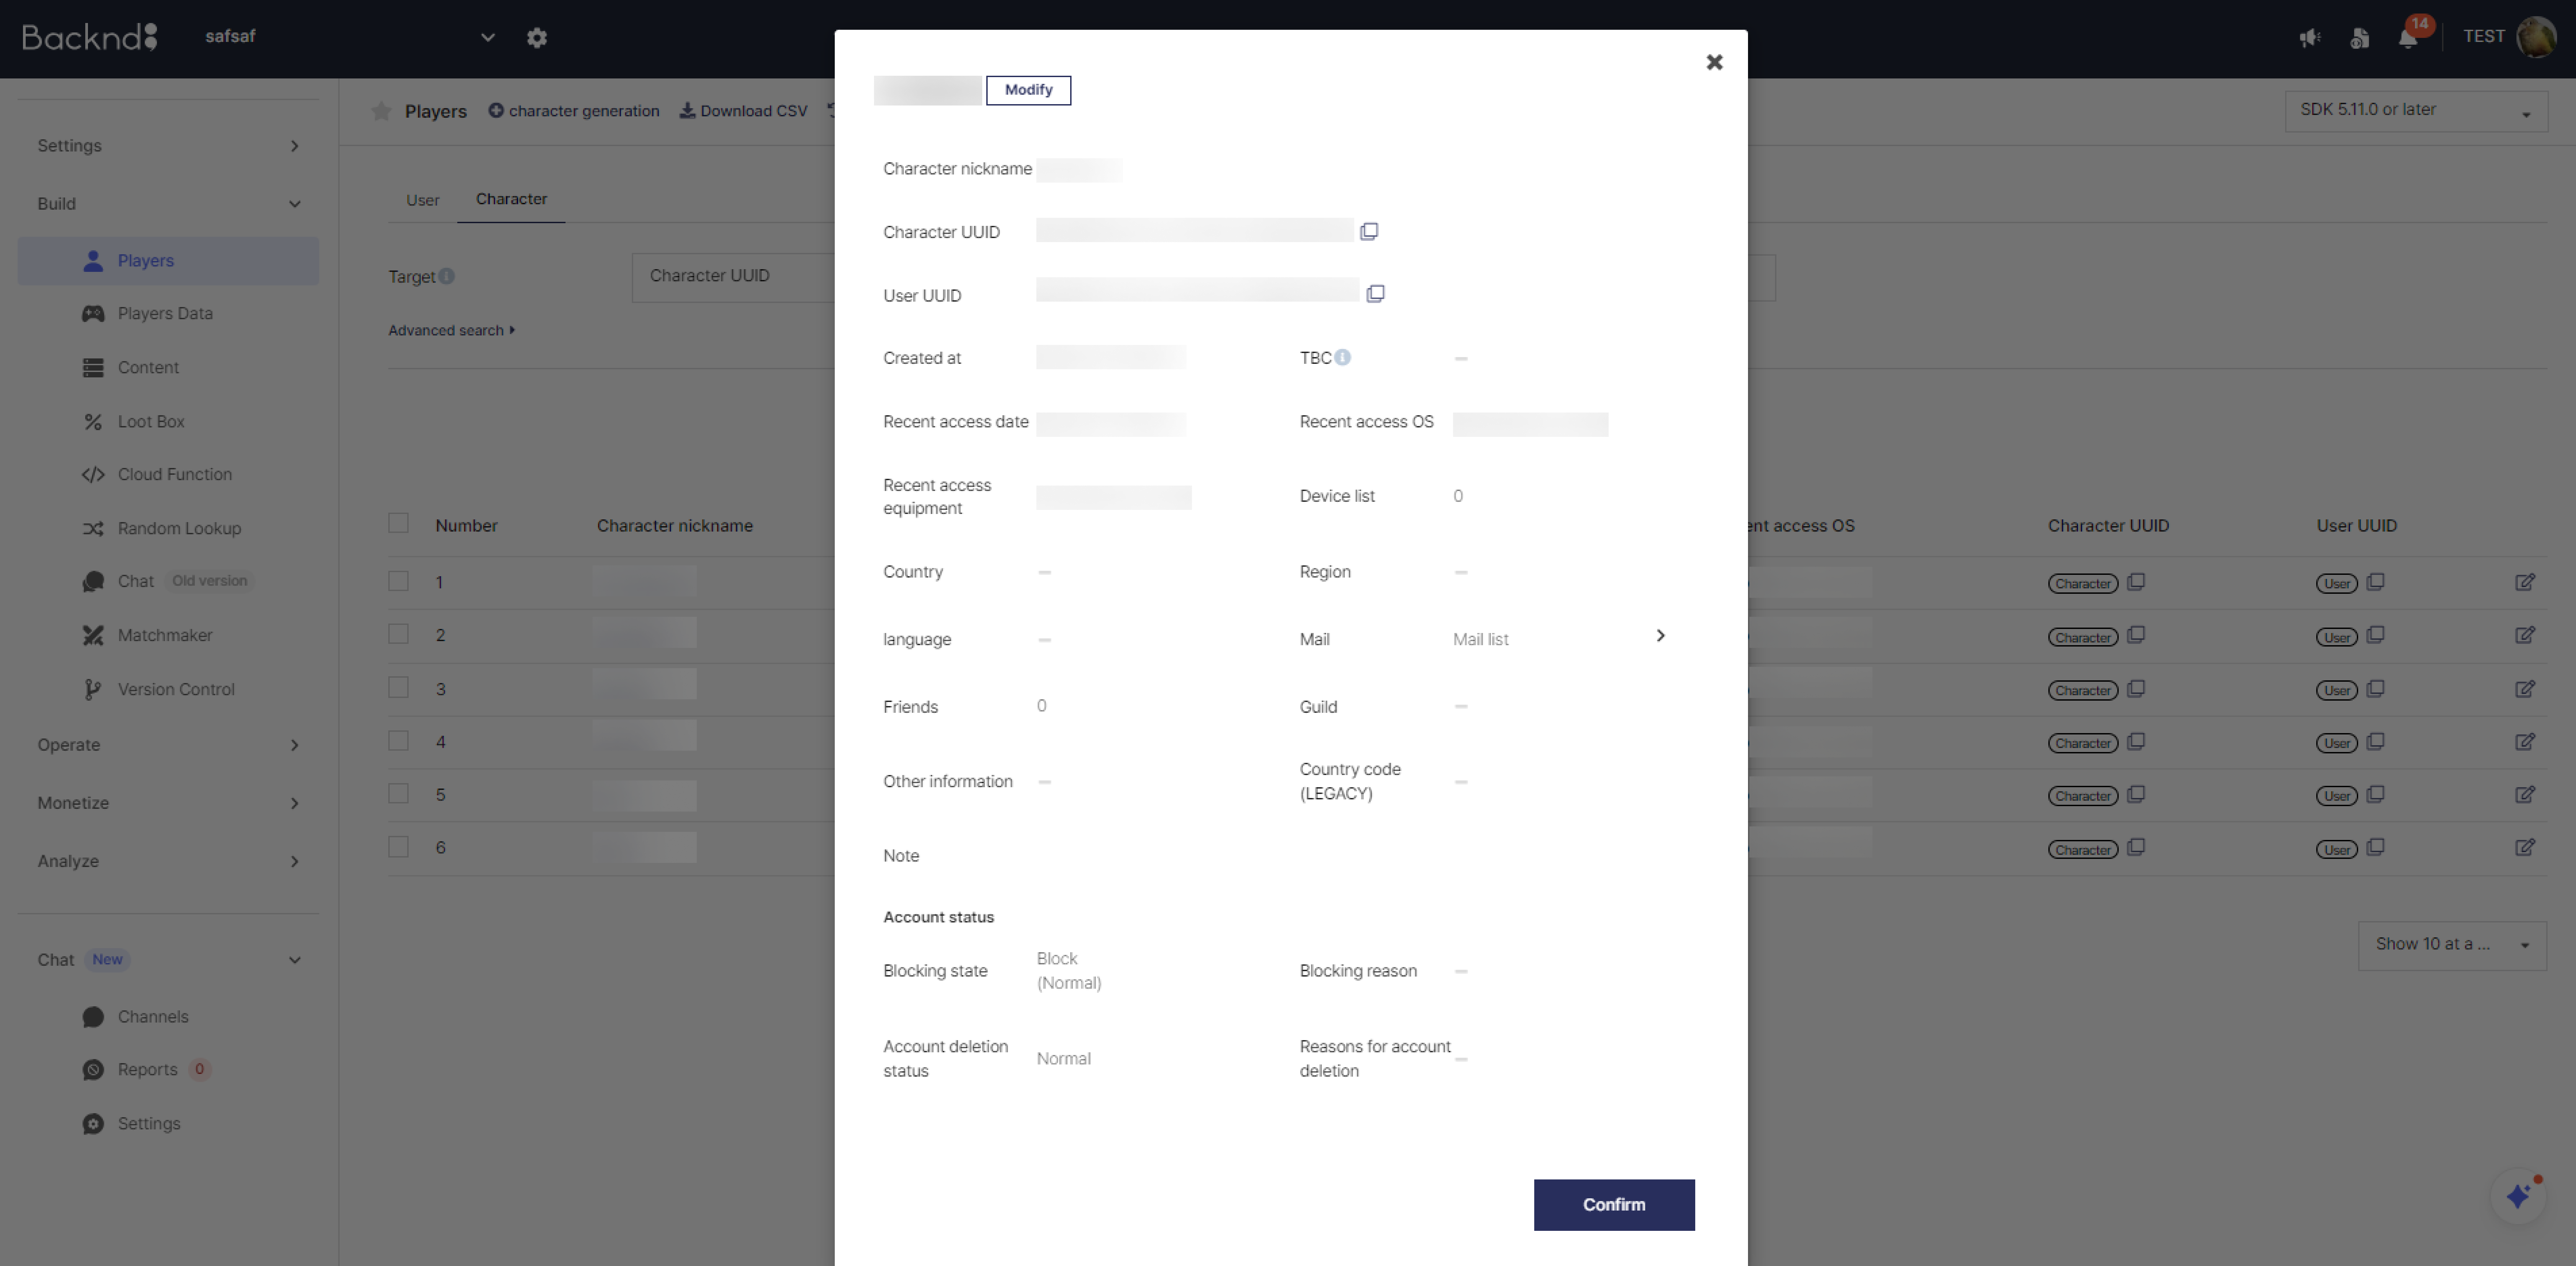Toggle the favorite star beside Players
This screenshot has height=1266, width=2576.
pos(381,111)
